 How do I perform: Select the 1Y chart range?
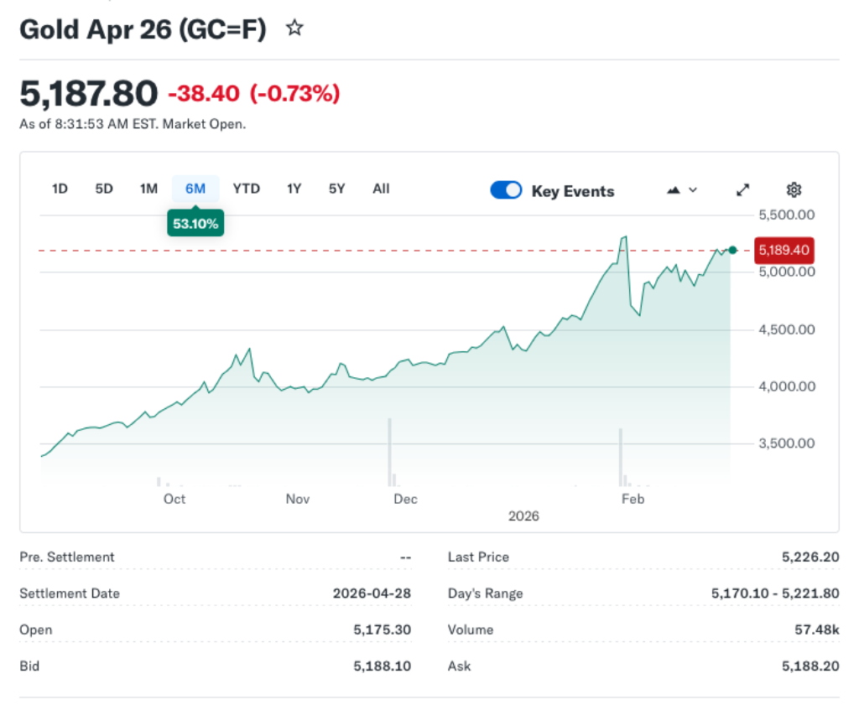point(294,189)
